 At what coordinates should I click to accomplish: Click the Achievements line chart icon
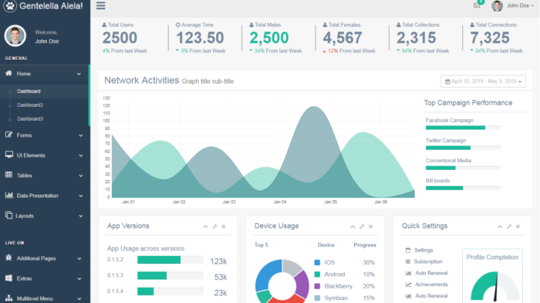(408, 285)
